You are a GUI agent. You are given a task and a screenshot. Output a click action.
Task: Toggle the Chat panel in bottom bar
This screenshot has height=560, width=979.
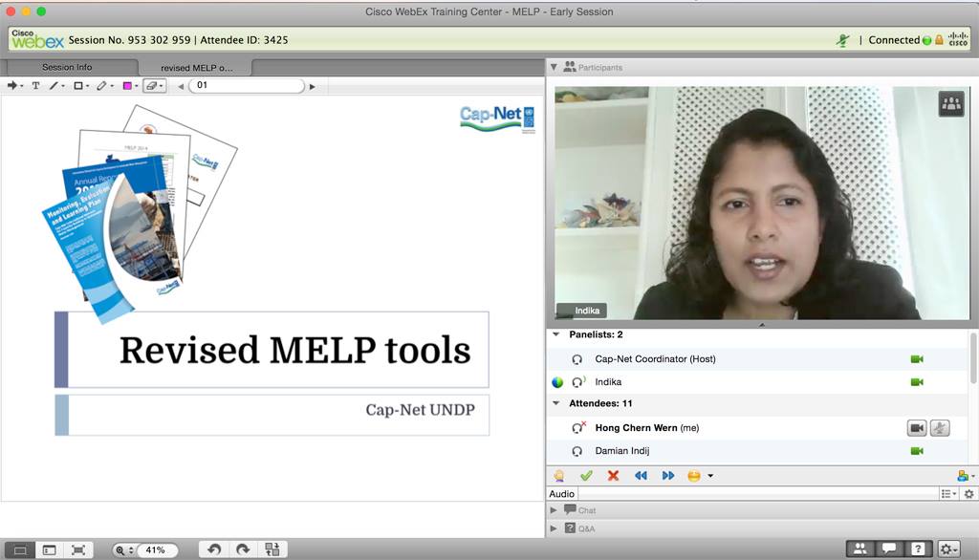tap(888, 549)
